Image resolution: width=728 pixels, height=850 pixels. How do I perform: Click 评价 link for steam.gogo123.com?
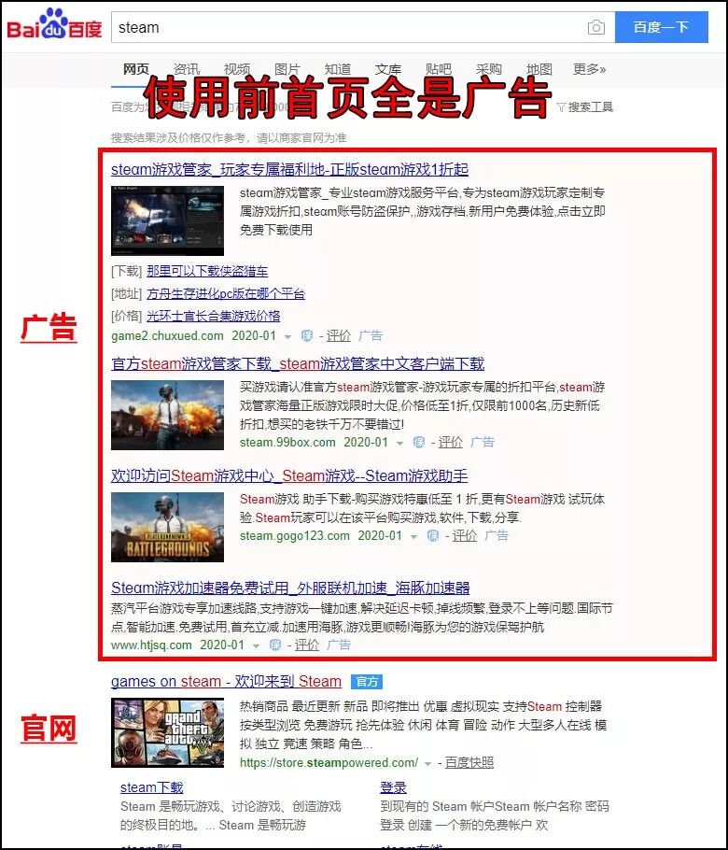tap(465, 536)
